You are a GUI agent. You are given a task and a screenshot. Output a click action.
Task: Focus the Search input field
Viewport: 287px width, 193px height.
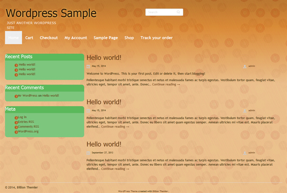point(164,12)
